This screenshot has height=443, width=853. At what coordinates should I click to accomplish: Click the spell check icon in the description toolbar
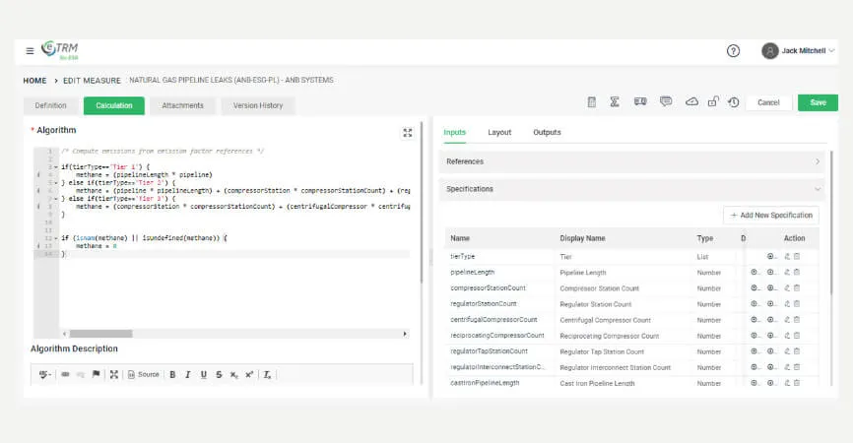(45, 374)
